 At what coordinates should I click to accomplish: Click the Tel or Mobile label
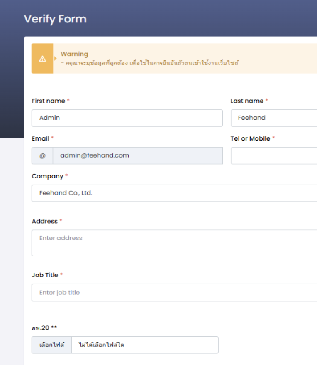coord(250,138)
